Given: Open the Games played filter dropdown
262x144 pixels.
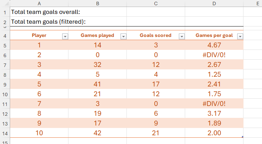Looking at the screenshot, I should 123,36.
